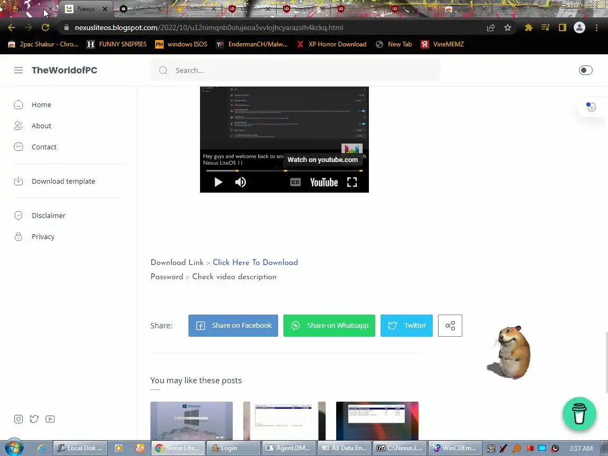Switch to Login taskbar window
This screenshot has height=456, width=608.
coord(233,448)
